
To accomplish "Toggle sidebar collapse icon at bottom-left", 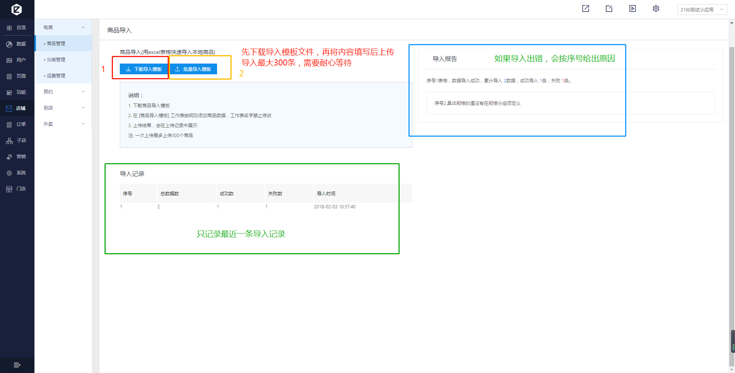I will pos(17,365).
